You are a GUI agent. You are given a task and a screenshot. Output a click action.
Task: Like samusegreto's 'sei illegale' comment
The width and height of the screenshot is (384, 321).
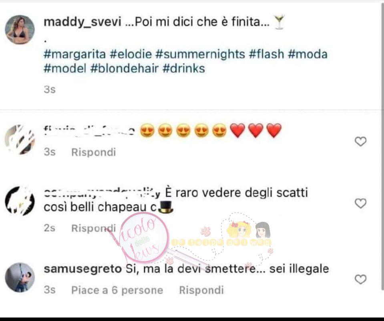(360, 279)
